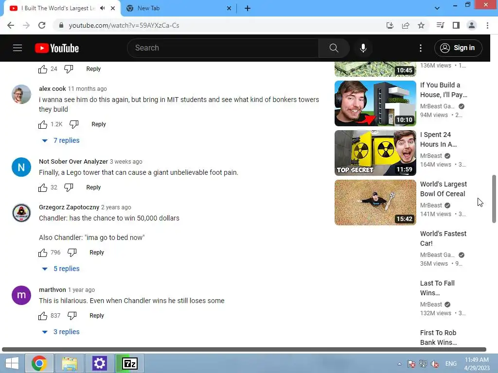Reply to Not Sober Over Analyzer

pyautogui.click(x=93, y=187)
